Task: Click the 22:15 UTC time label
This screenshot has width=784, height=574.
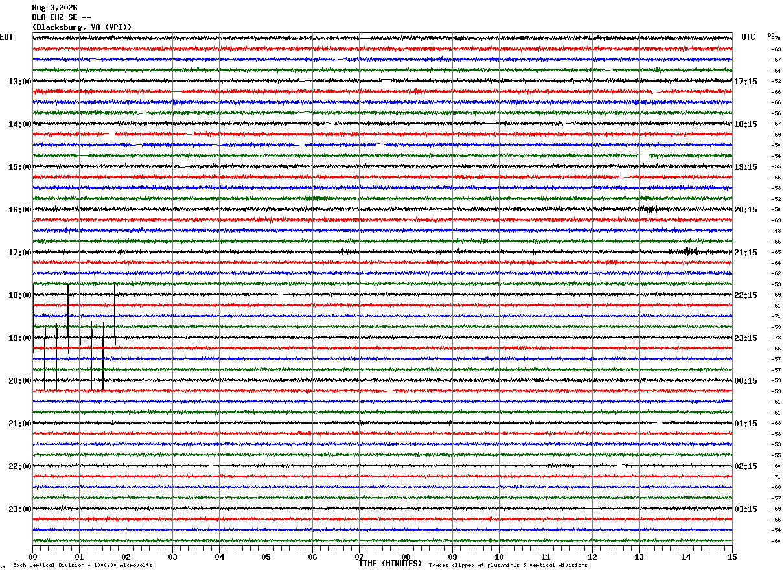Action: [746, 295]
